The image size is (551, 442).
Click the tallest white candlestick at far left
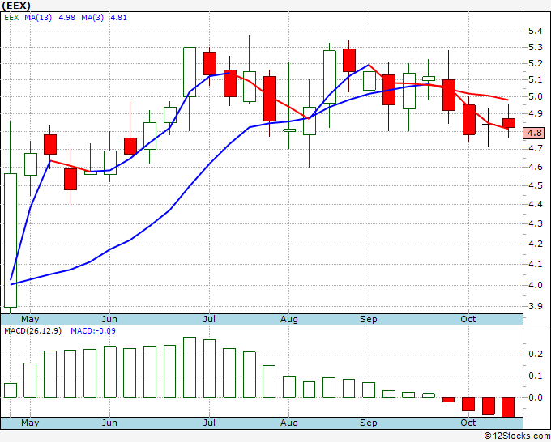11,240
